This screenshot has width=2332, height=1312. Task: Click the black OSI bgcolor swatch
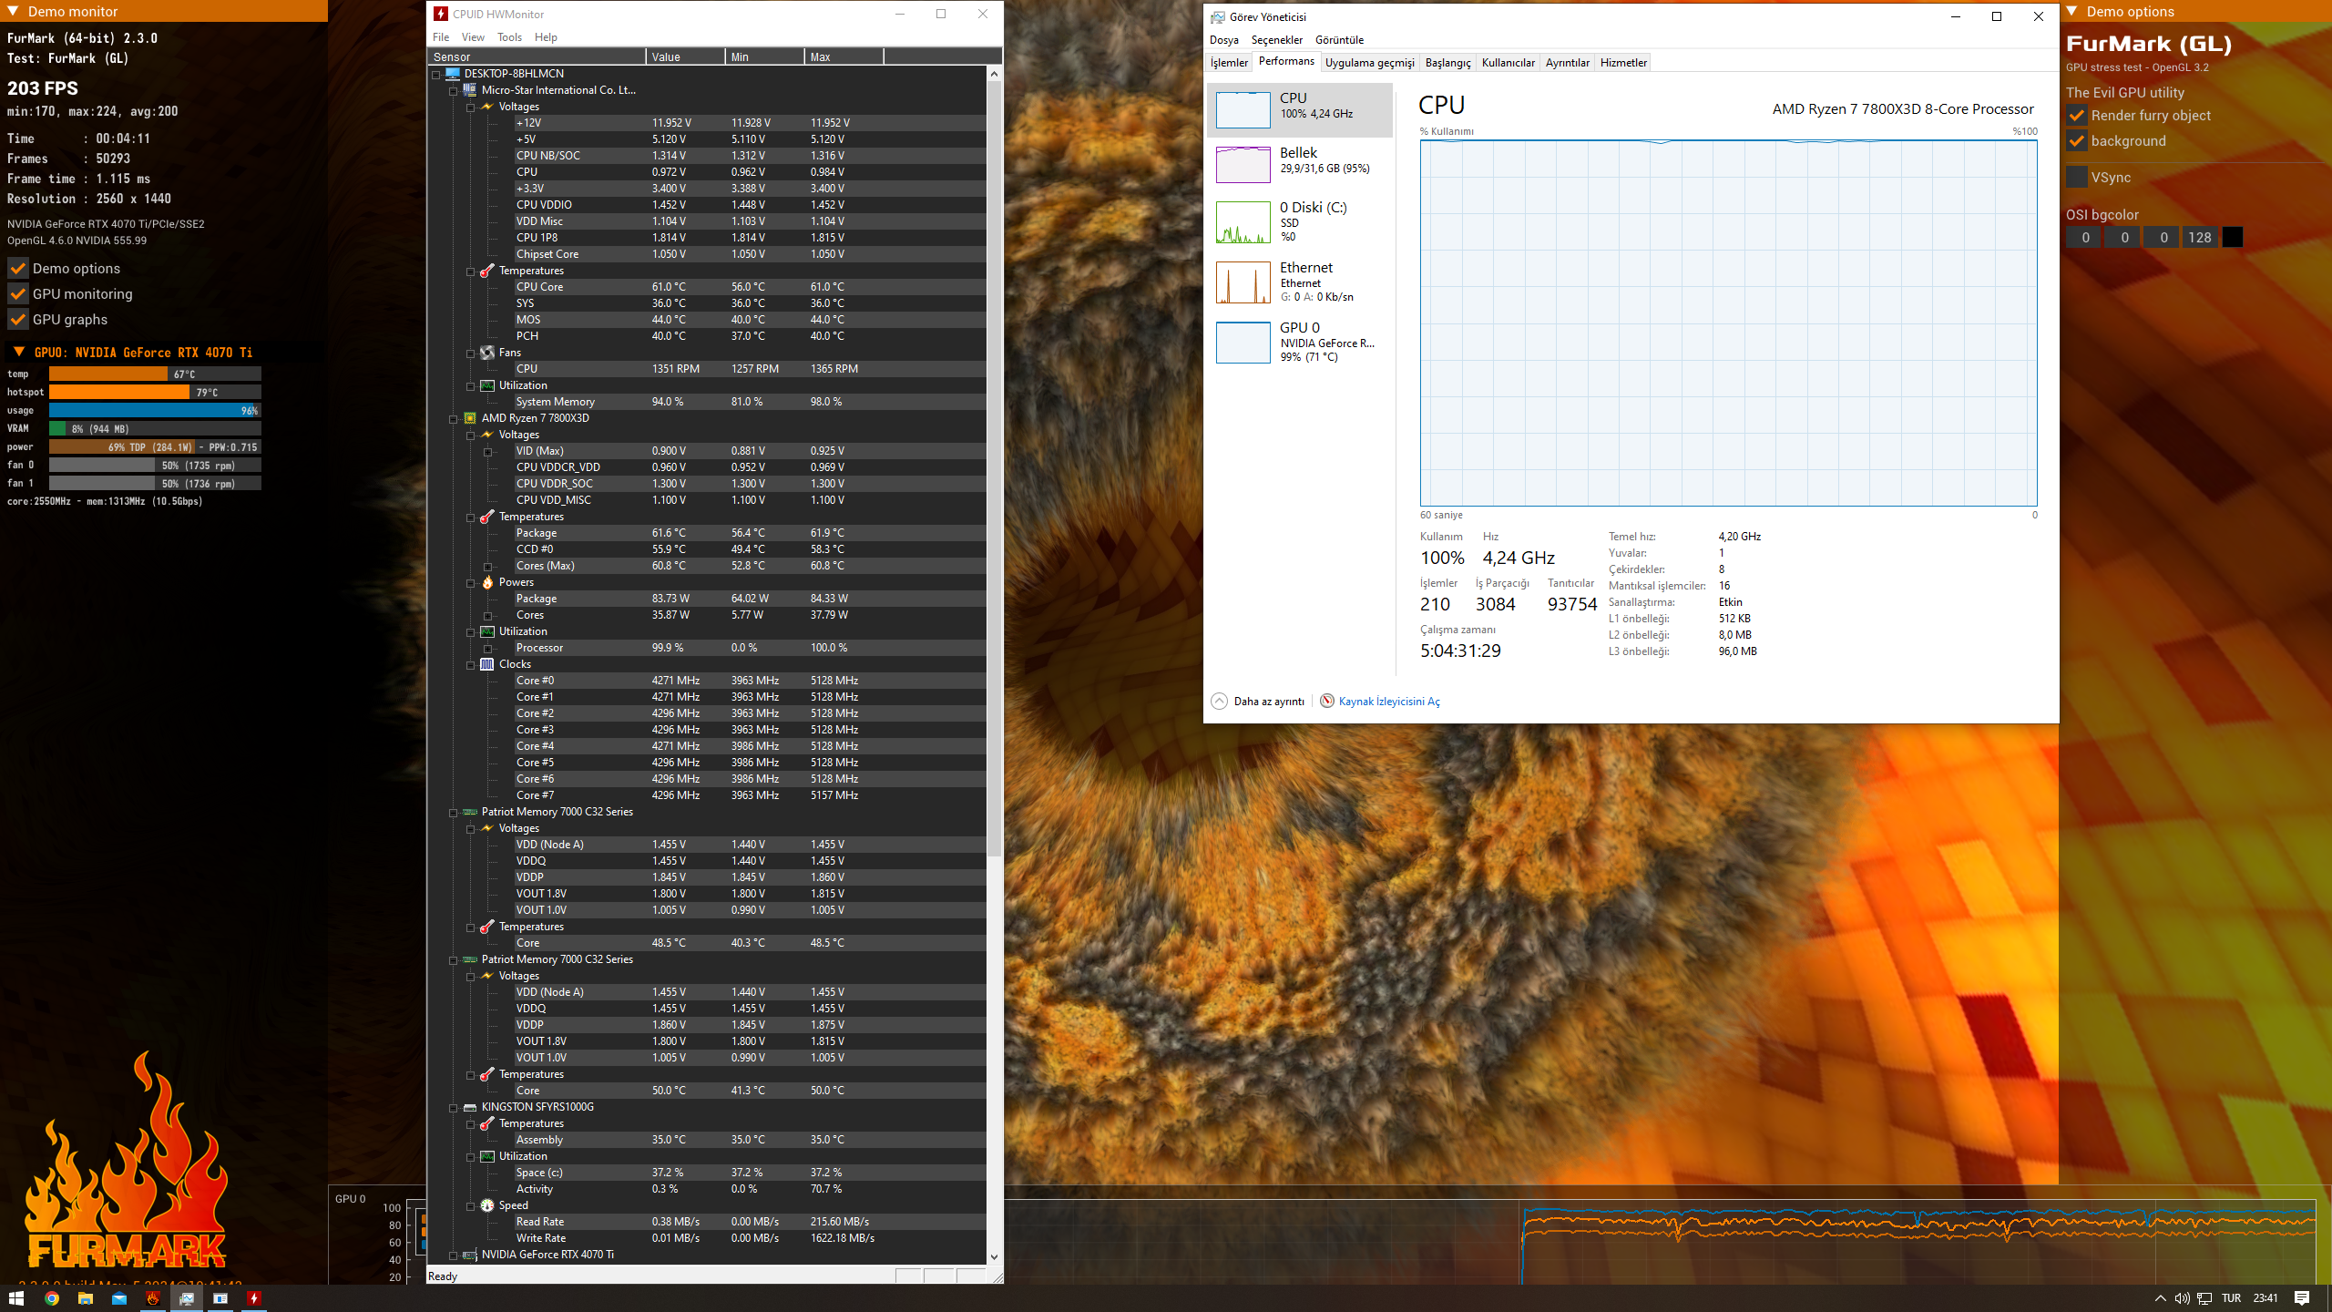click(2232, 238)
